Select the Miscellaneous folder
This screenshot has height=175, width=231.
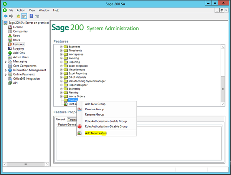tap(77, 70)
